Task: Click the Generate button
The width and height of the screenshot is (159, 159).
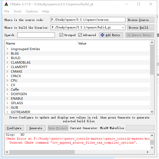Action: [x=36, y=128]
